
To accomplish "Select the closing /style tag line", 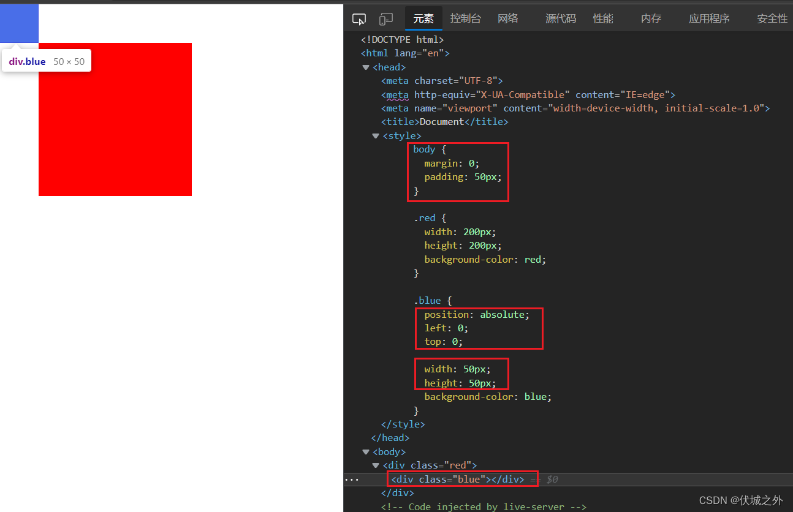I will (x=403, y=424).
